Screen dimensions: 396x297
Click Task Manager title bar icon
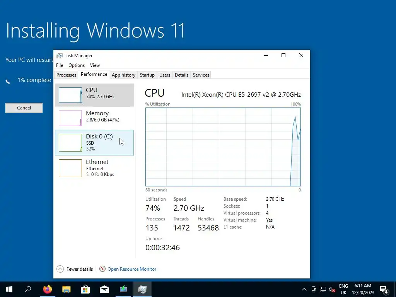pos(59,56)
